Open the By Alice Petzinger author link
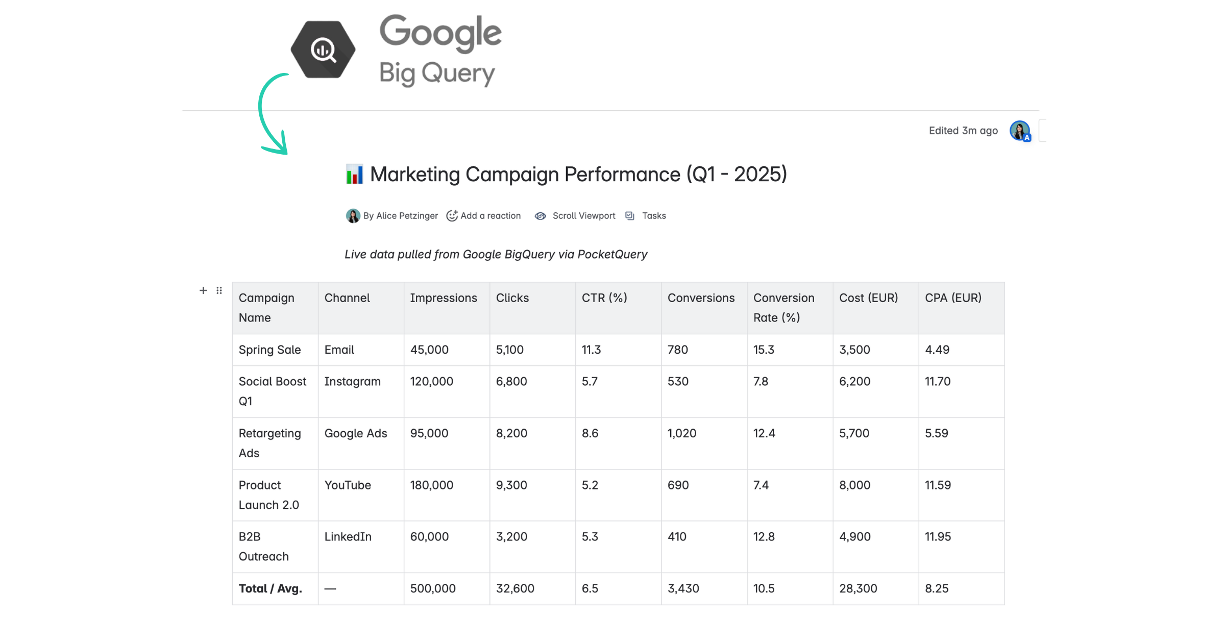This screenshot has width=1225, height=643. (401, 216)
